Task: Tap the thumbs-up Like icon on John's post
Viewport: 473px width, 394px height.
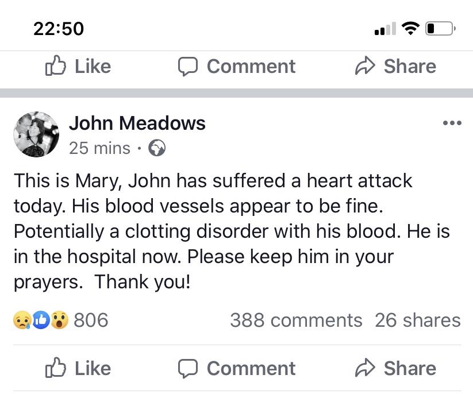Action: (x=55, y=368)
